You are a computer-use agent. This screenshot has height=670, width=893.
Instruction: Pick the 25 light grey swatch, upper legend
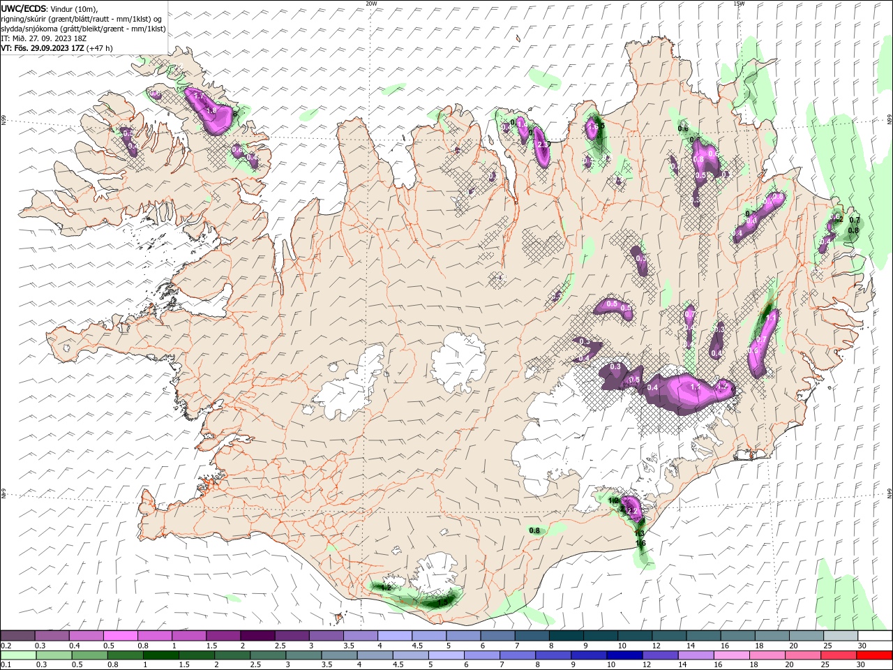(x=840, y=636)
